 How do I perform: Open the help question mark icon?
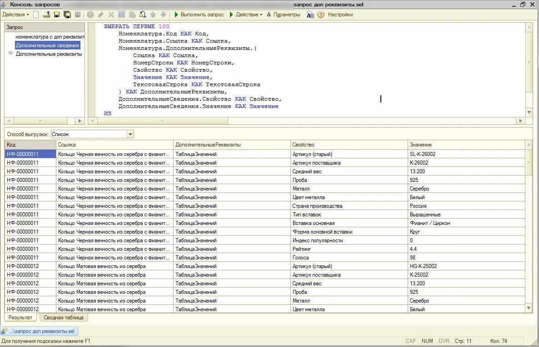pos(321,15)
